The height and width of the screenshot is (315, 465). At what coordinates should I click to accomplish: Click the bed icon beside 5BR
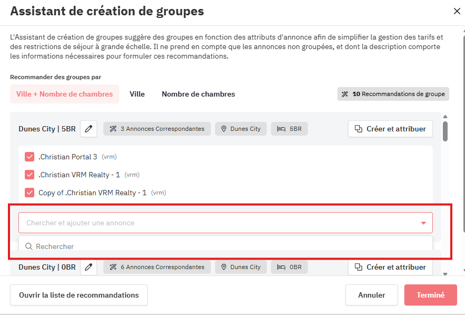(282, 129)
